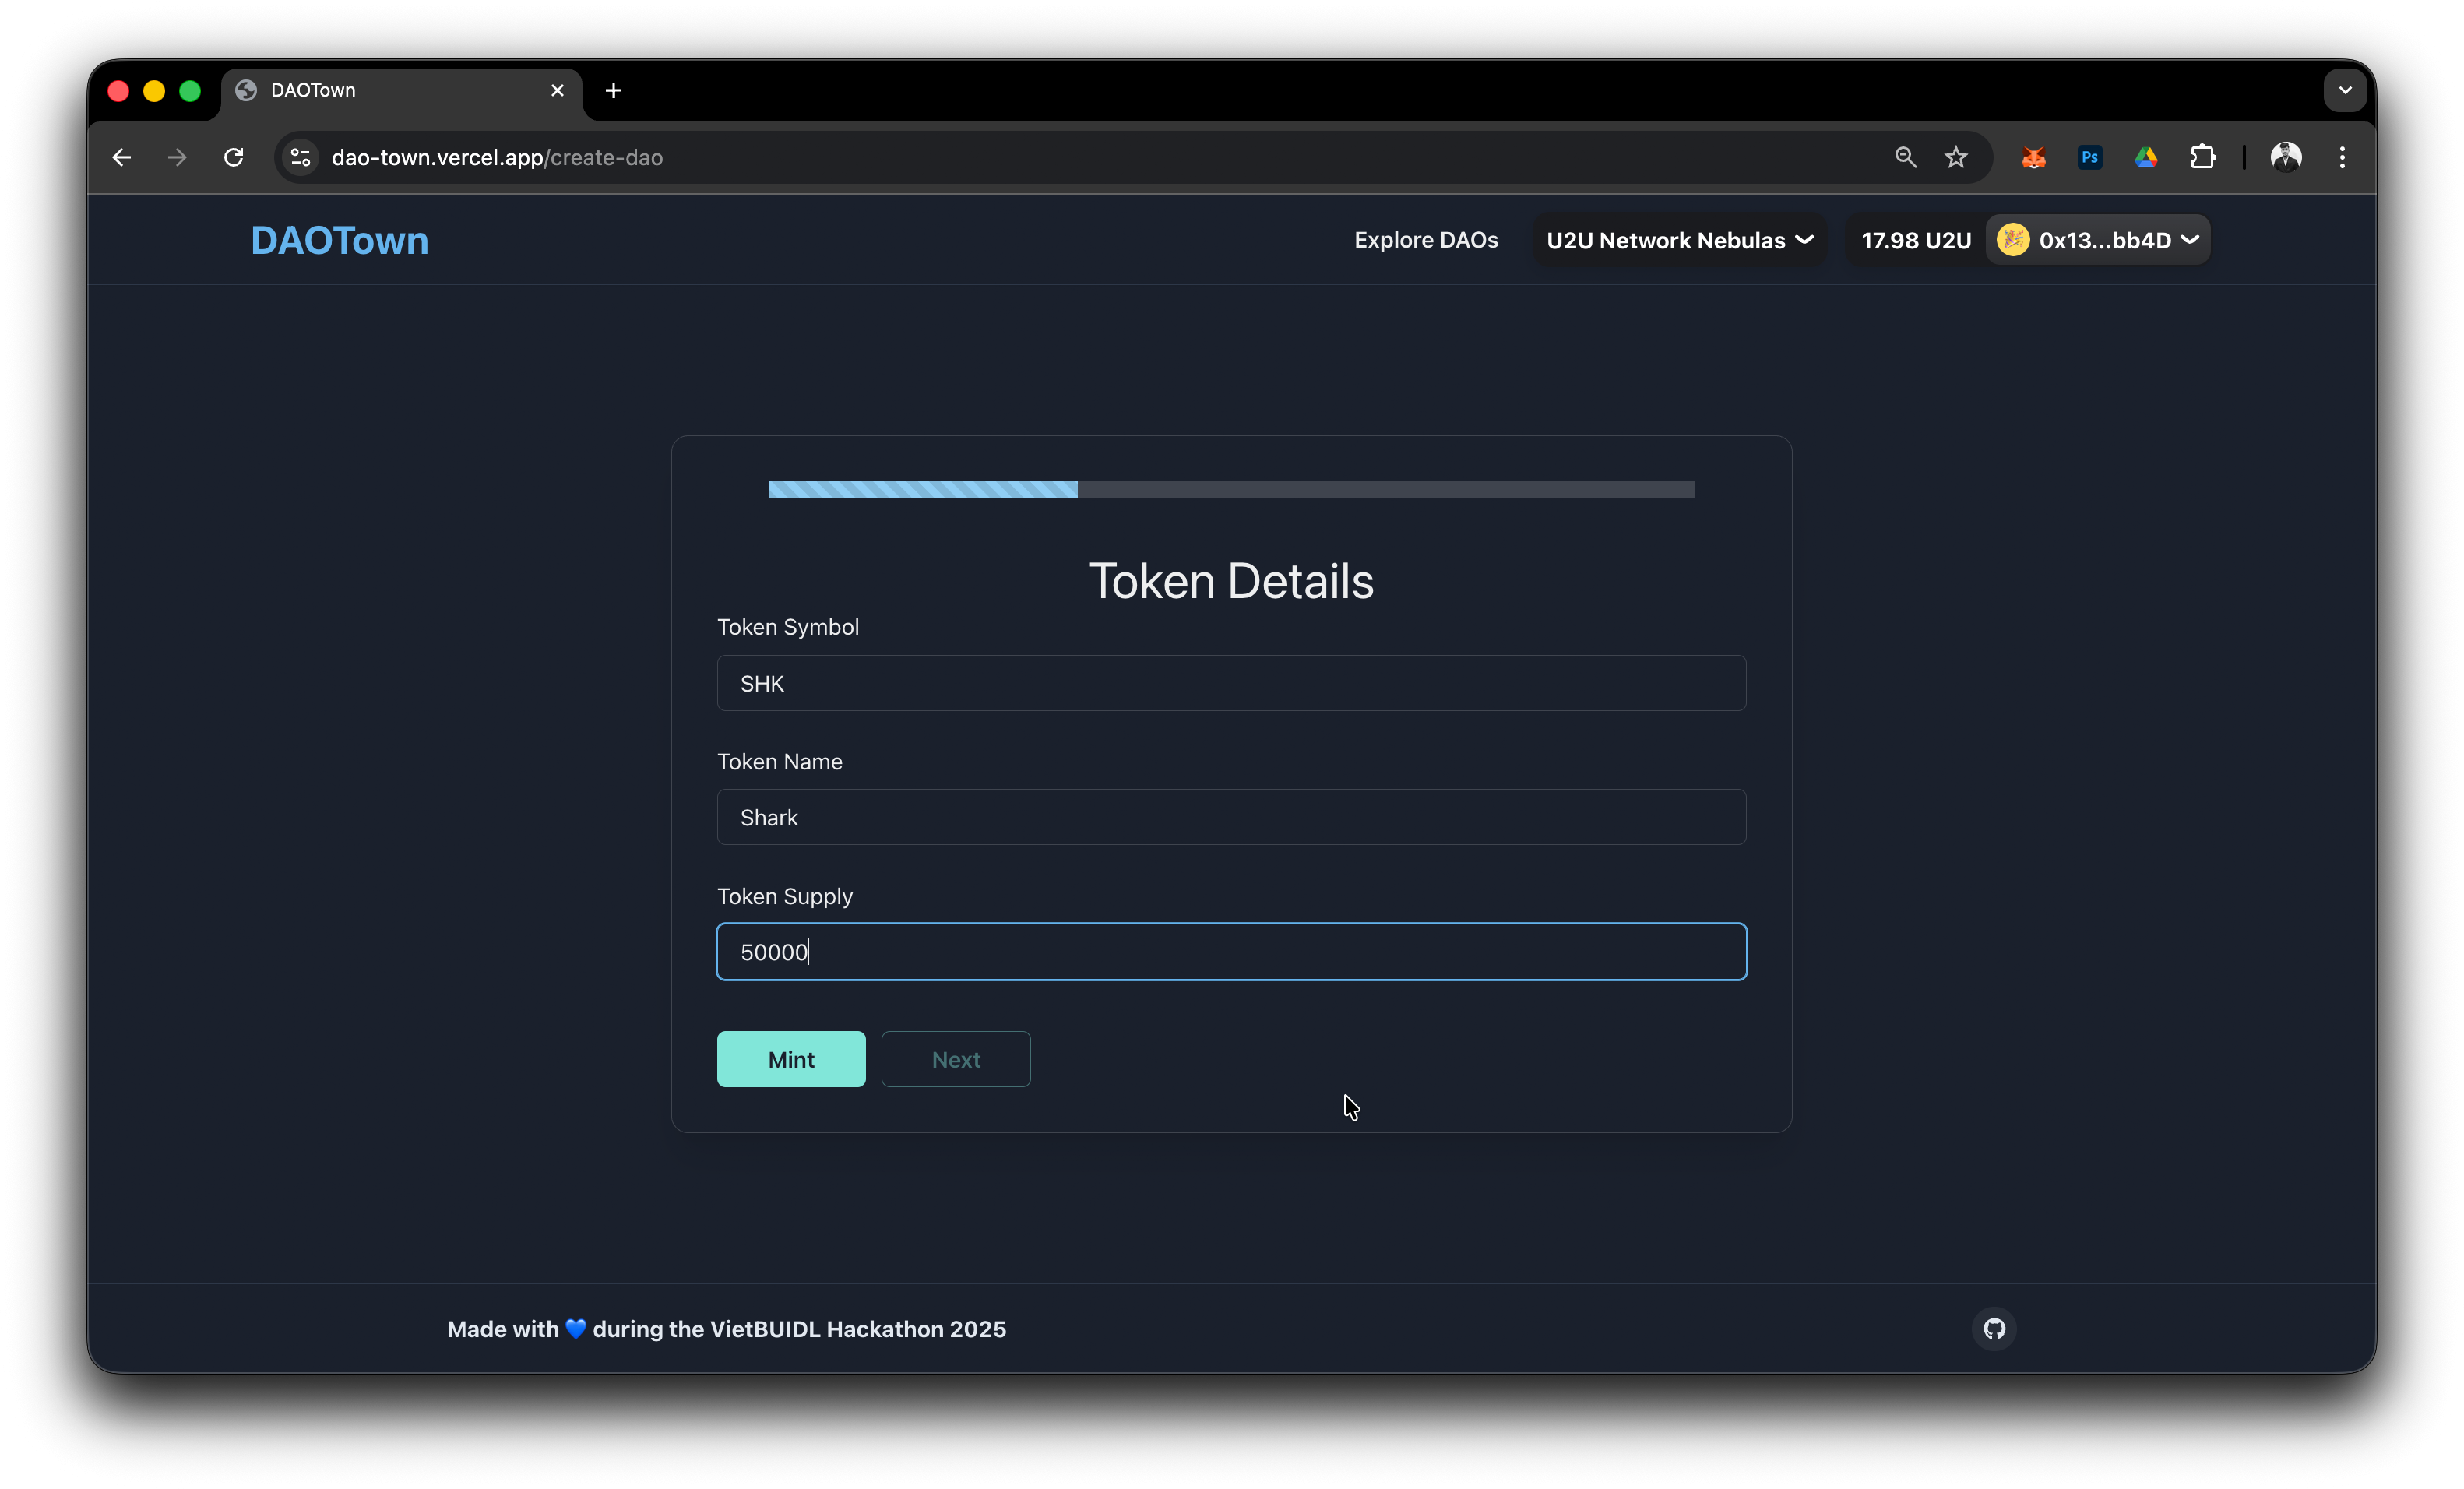The width and height of the screenshot is (2464, 1489).
Task: View site information icon
Action: click(300, 157)
